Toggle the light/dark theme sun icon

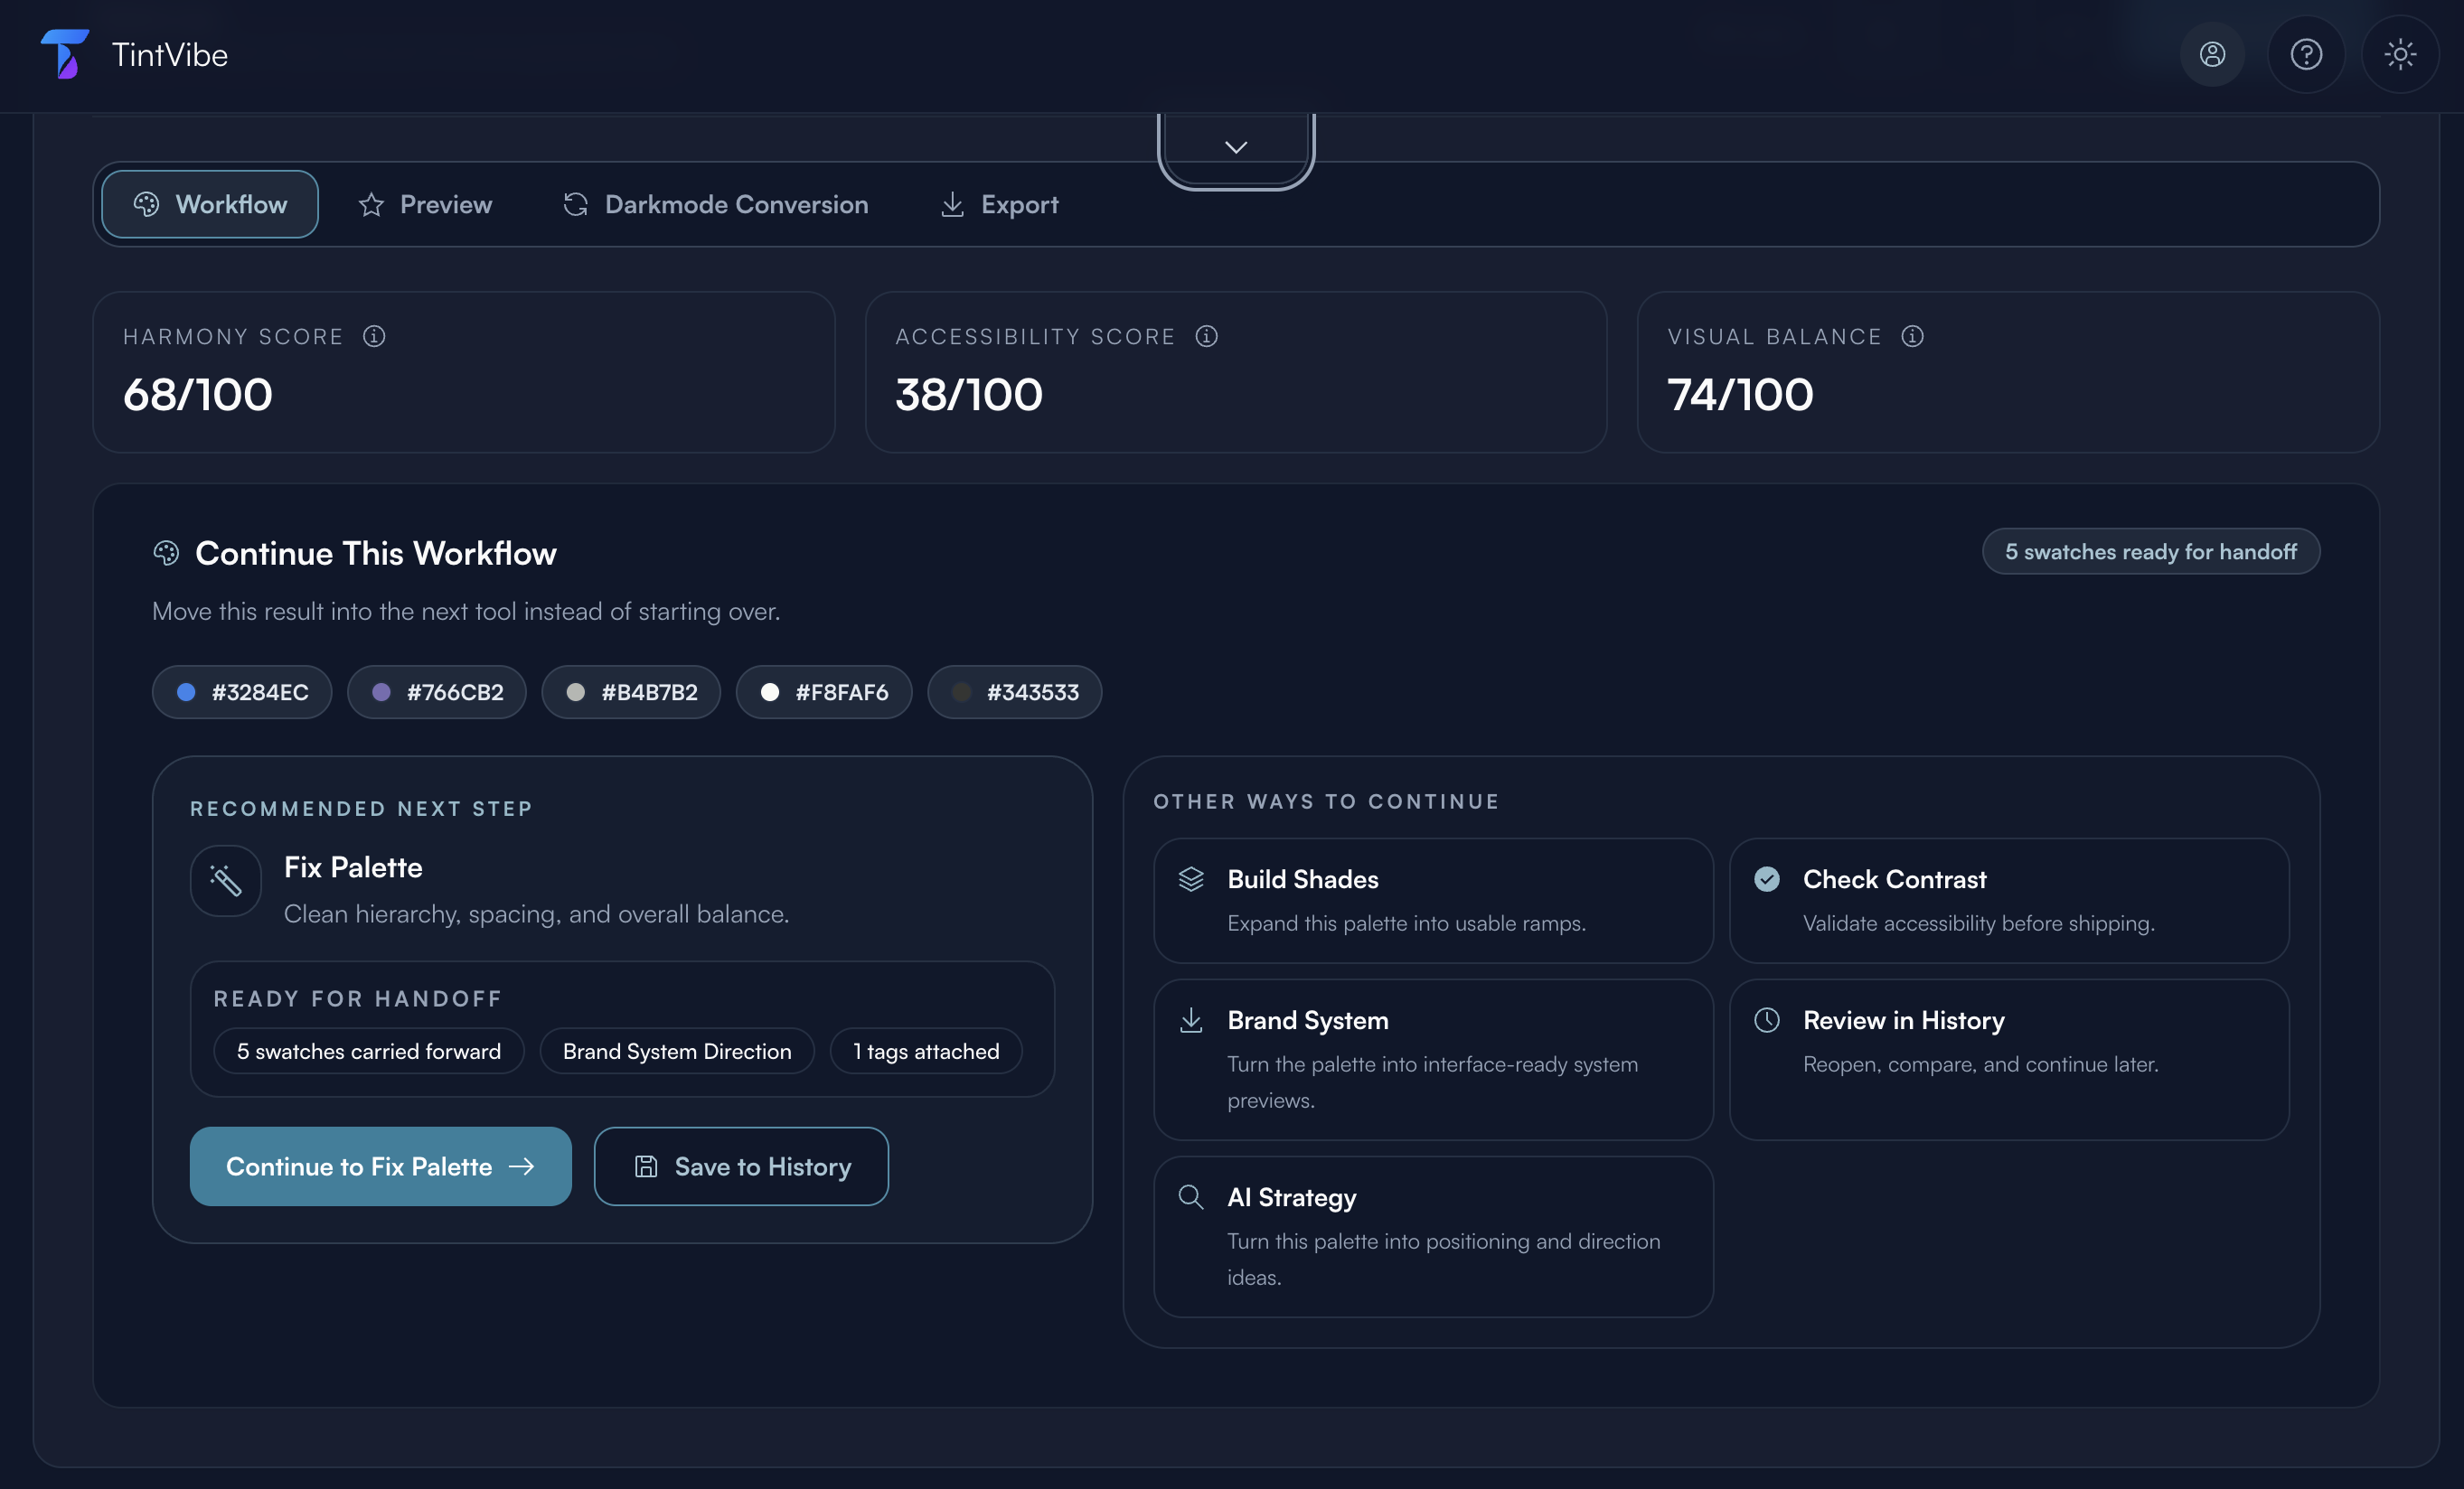(x=2400, y=54)
